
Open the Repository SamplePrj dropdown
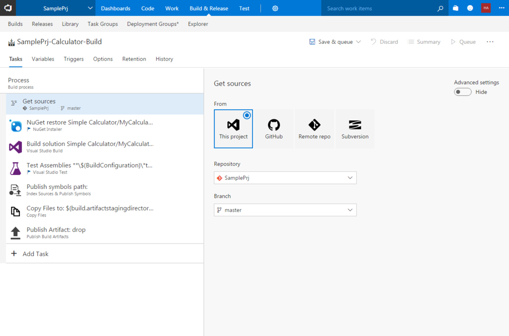point(285,178)
